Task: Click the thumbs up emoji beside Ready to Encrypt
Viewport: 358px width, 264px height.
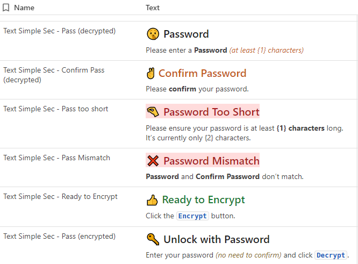Action: point(152,200)
